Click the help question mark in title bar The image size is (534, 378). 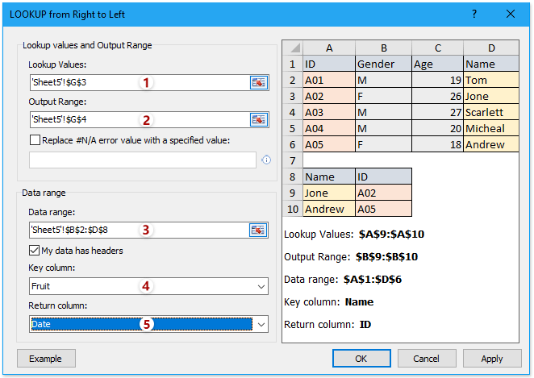(x=474, y=14)
